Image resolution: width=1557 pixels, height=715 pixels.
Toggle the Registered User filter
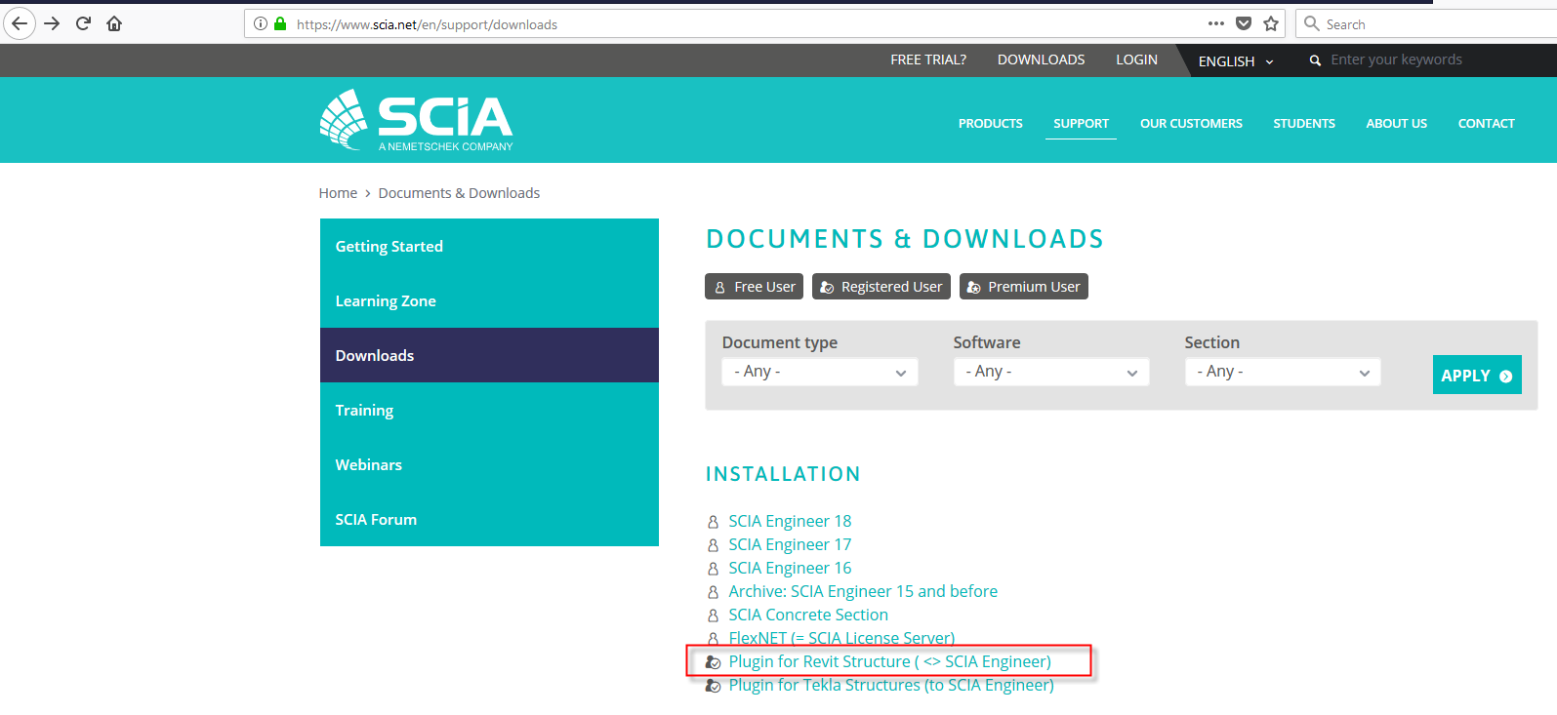tap(881, 287)
